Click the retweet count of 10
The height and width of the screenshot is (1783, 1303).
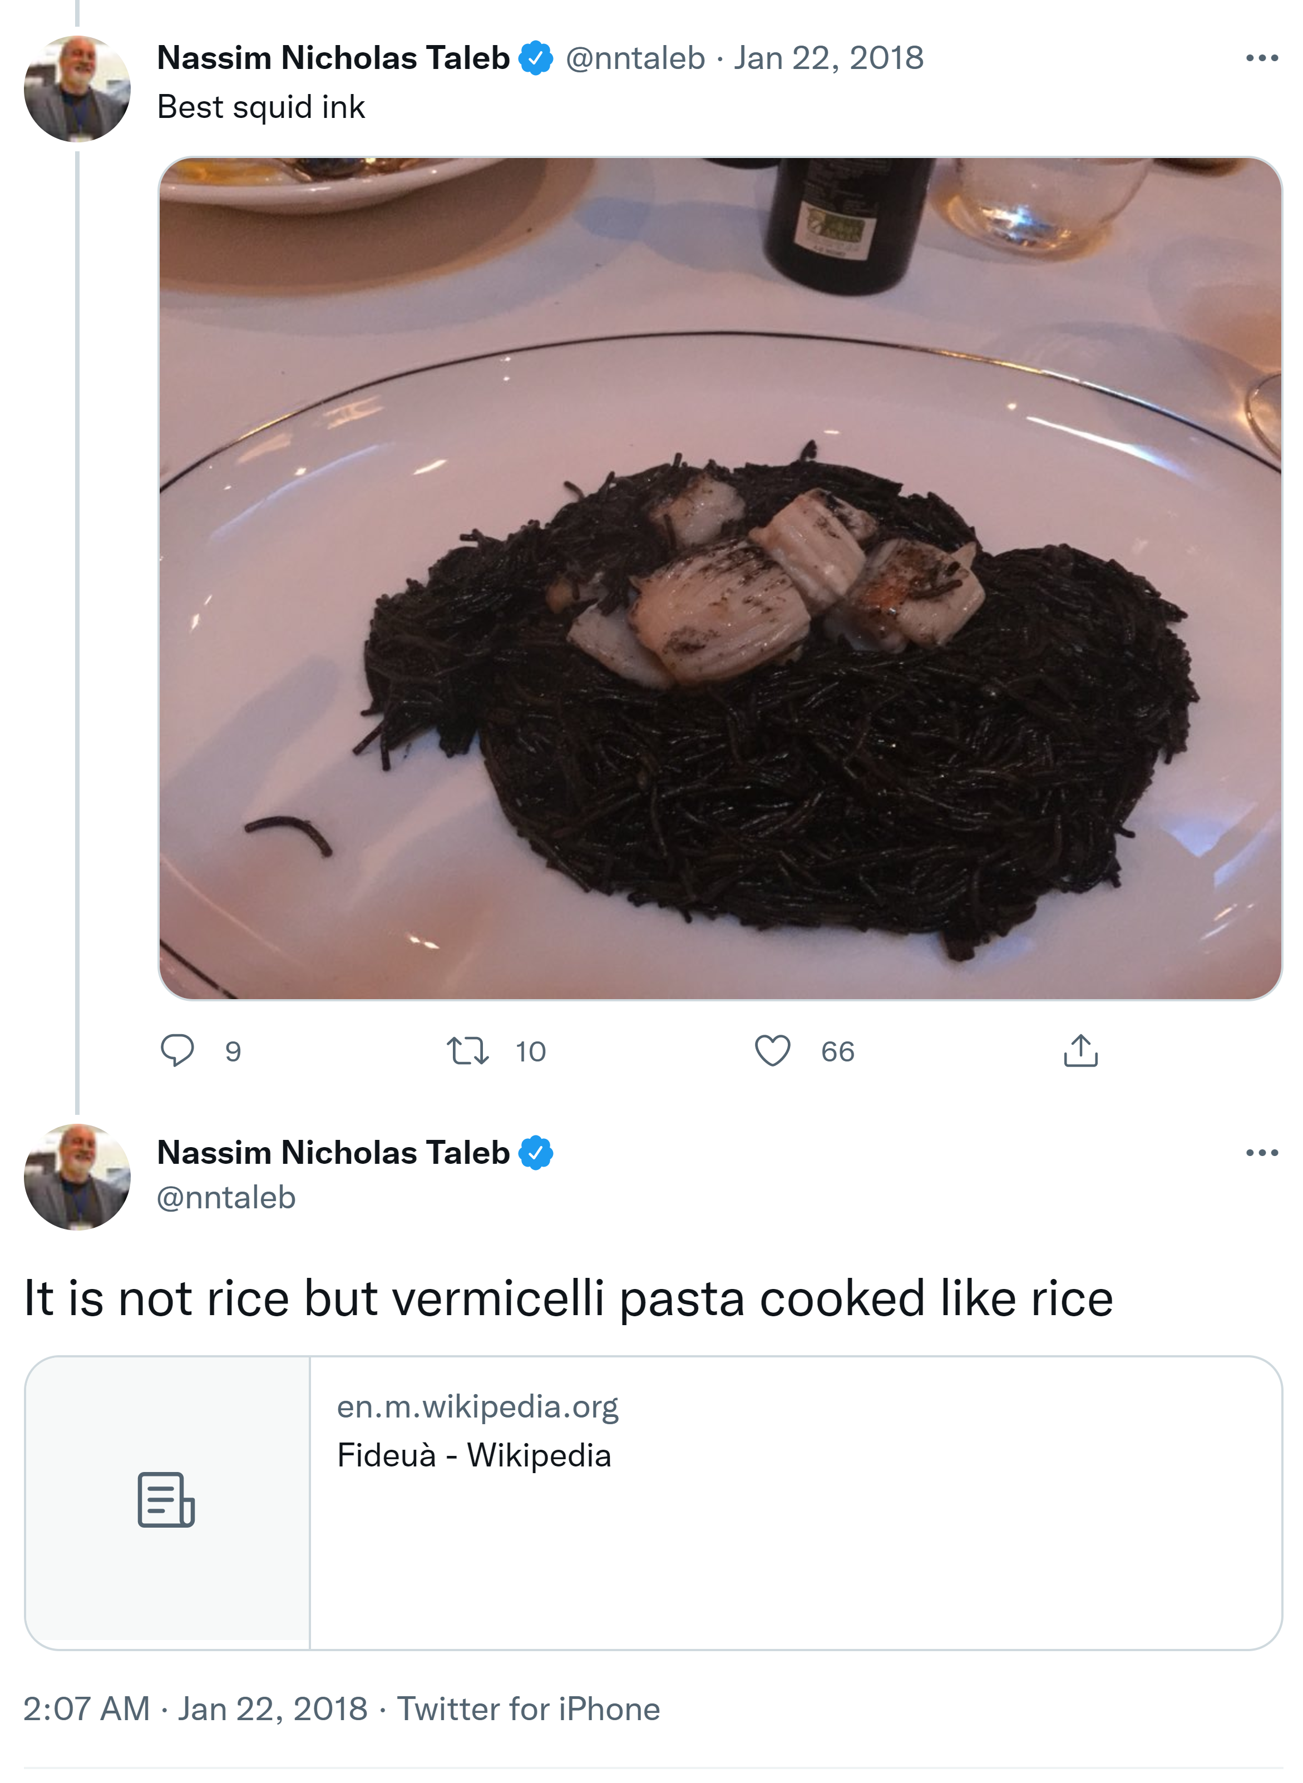click(530, 1051)
